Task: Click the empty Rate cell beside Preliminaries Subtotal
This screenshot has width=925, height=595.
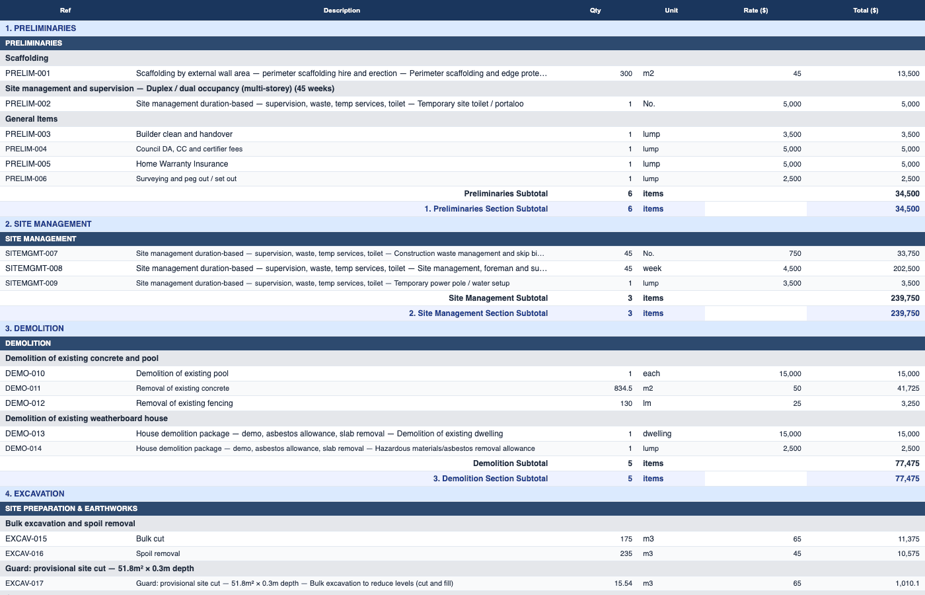Action: [x=756, y=193]
